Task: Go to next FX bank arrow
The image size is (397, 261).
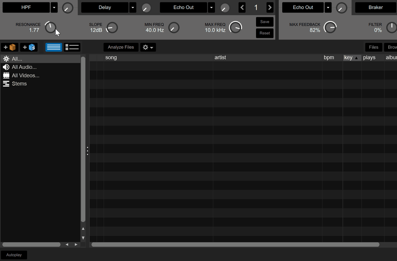Action: pos(270,8)
